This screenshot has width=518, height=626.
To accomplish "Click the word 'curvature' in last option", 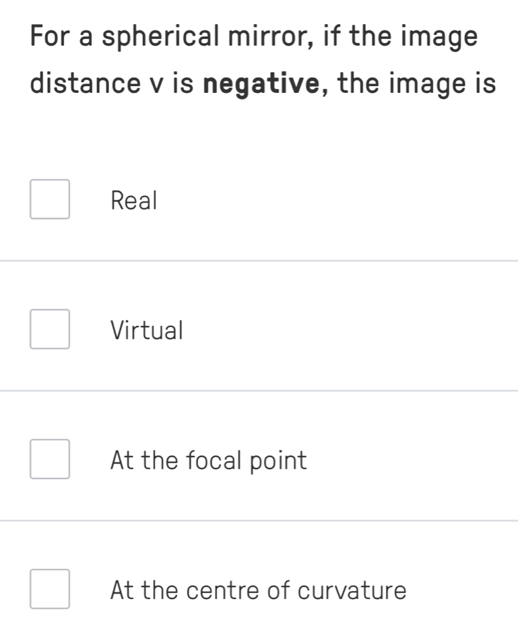I will [x=352, y=590].
